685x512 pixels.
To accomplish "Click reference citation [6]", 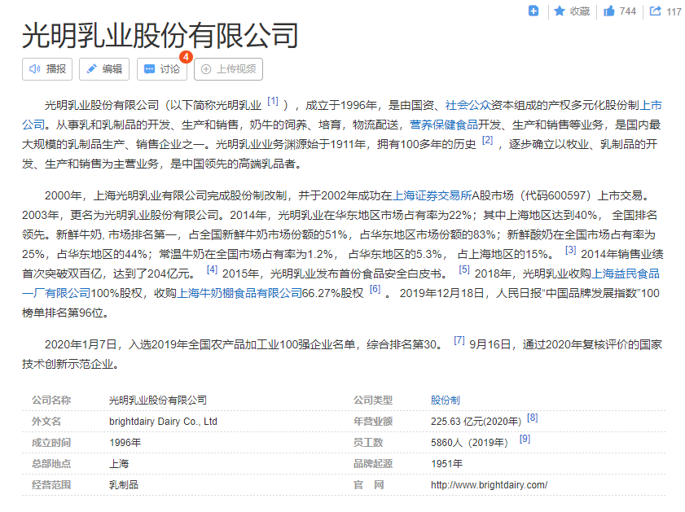I will [375, 289].
